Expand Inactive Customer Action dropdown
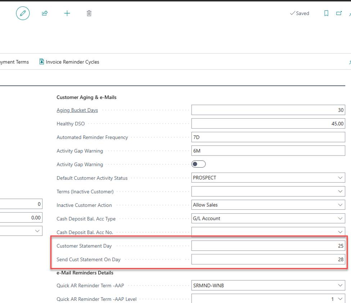Screen dimensions: 351x303 coord(340,205)
